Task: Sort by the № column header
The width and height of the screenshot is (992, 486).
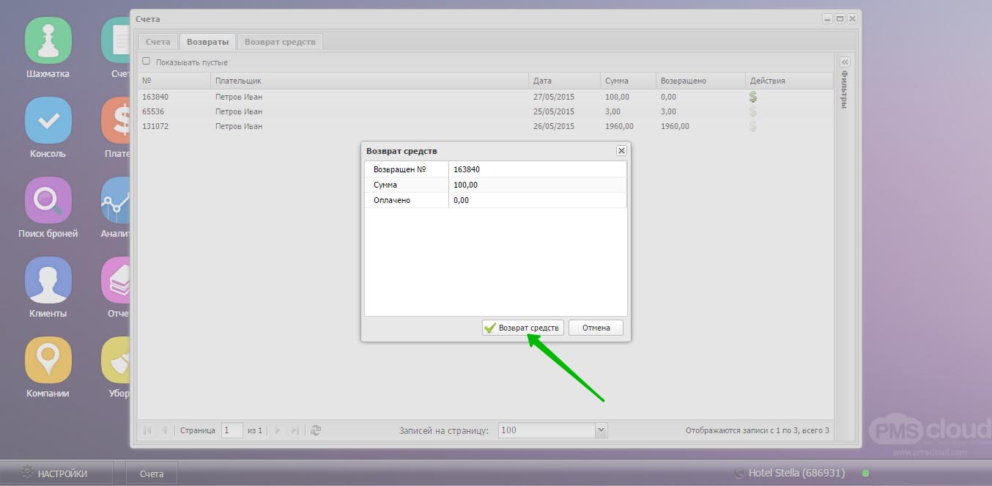Action: point(174,81)
